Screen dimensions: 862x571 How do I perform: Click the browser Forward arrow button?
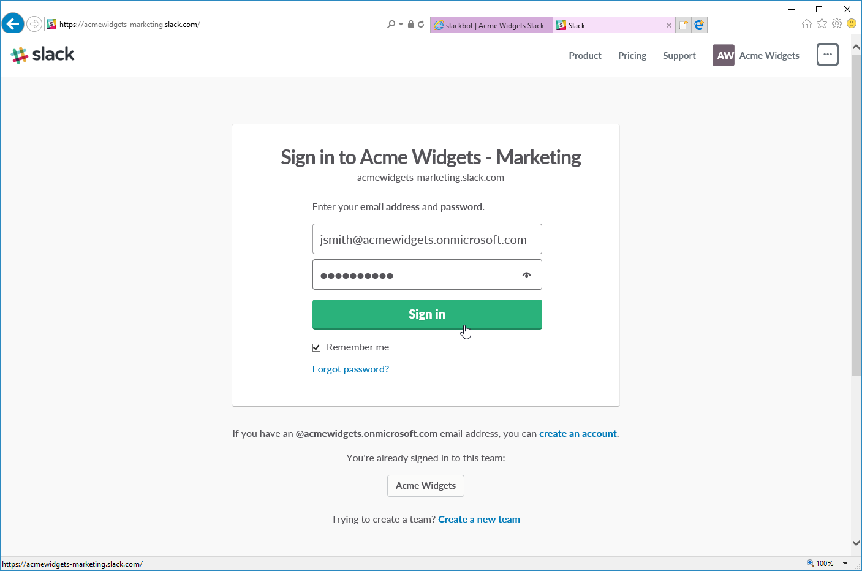[x=34, y=24]
